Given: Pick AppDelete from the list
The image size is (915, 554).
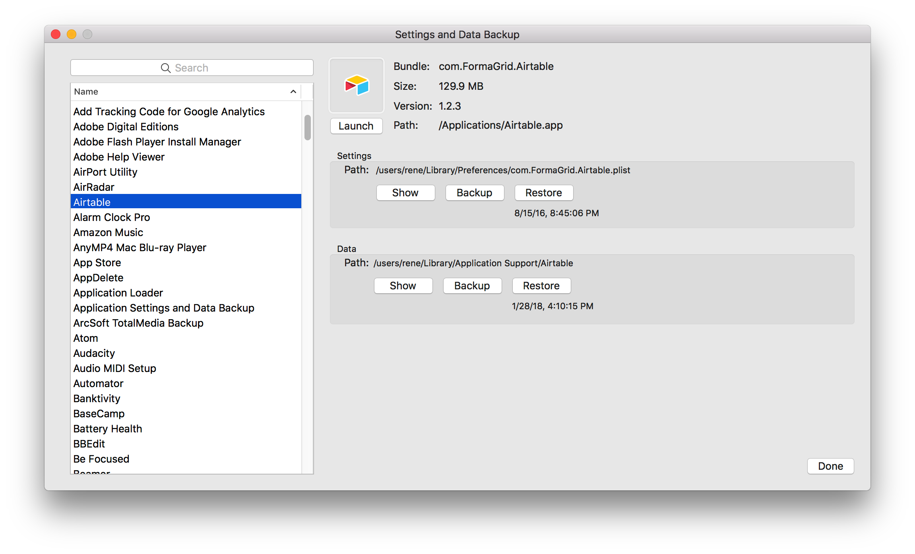Looking at the screenshot, I should 186,278.
